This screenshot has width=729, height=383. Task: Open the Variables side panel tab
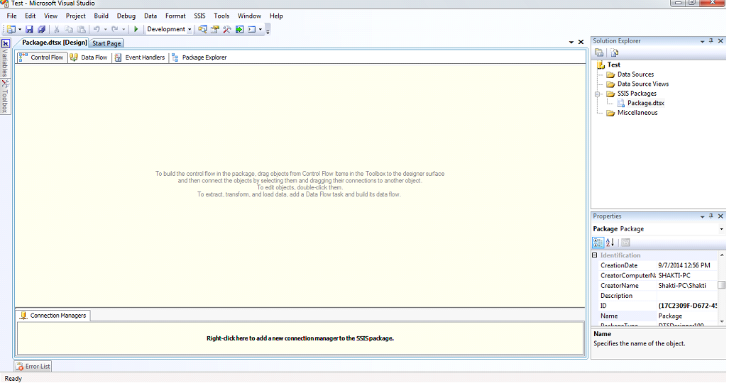5,59
